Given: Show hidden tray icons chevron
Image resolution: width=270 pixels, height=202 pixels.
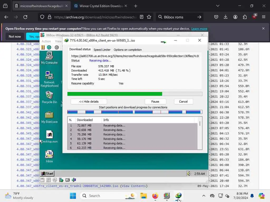Looking at the screenshot, I should pyautogui.click(x=204, y=196).
